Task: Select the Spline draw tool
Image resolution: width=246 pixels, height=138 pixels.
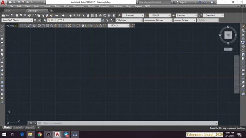Action: click(2, 58)
